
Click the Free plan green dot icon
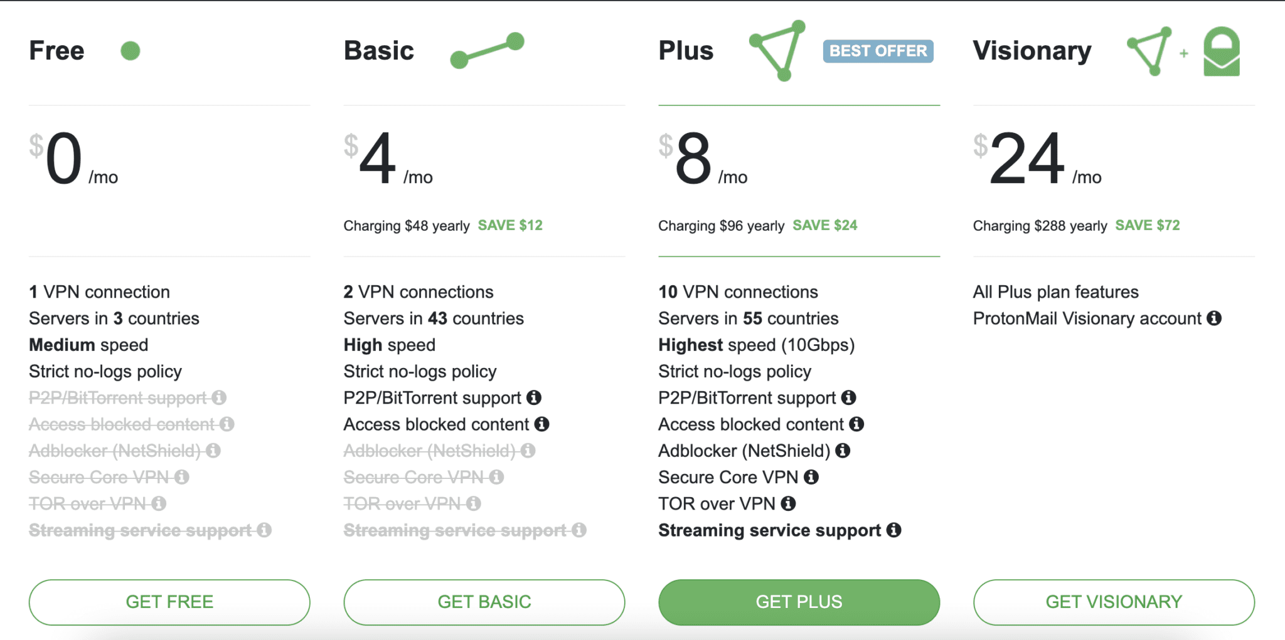click(131, 51)
